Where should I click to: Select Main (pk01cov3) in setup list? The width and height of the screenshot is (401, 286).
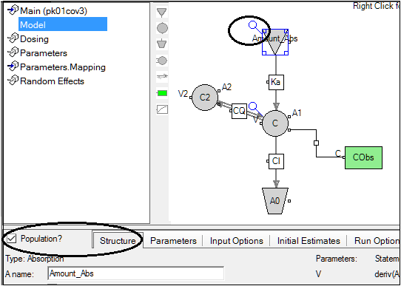click(x=54, y=11)
